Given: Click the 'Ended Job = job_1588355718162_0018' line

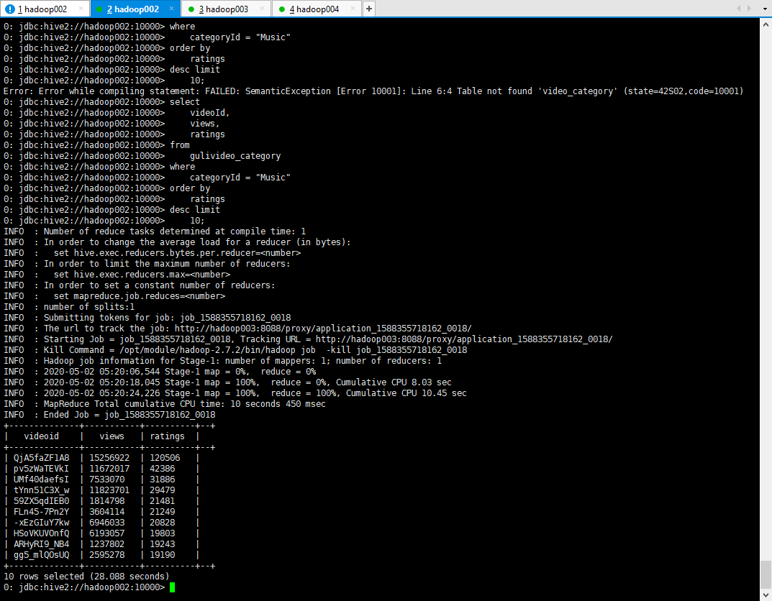Looking at the screenshot, I should click(109, 415).
